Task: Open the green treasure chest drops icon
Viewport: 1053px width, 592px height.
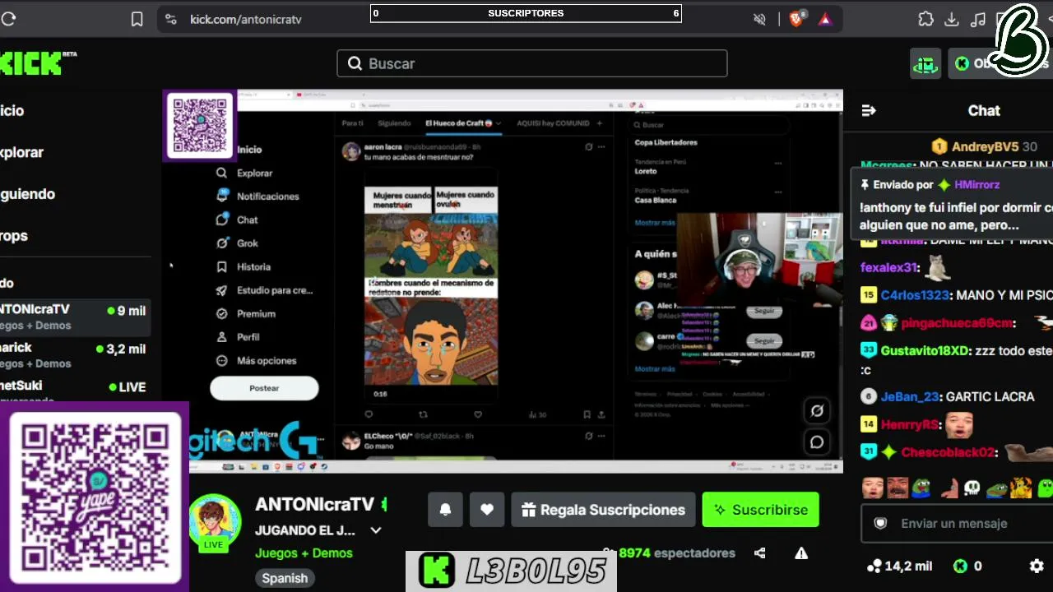Action: pos(925,63)
